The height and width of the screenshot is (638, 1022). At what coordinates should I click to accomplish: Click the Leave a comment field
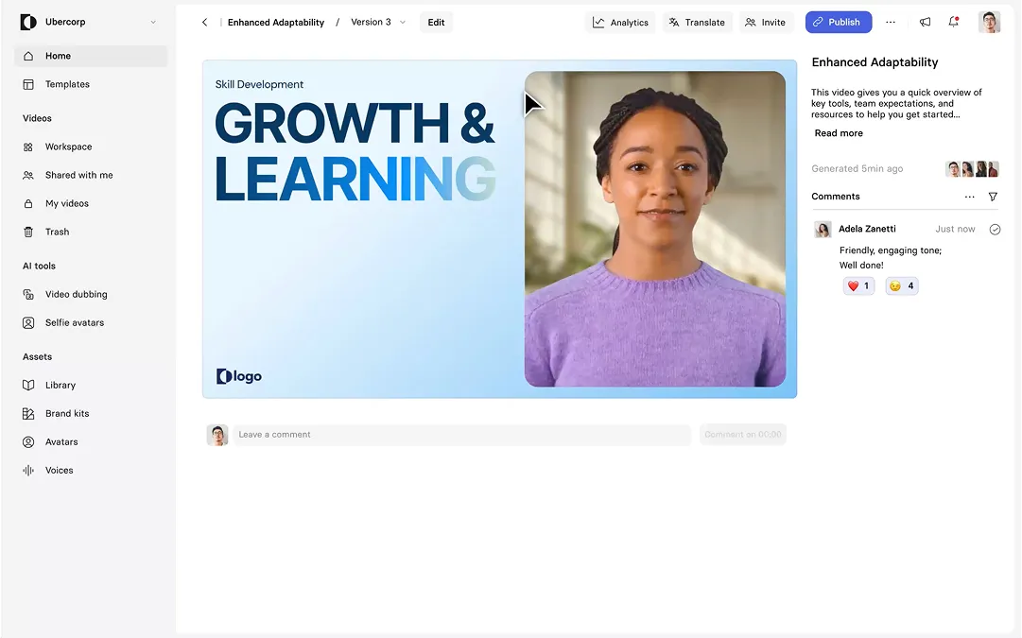pyautogui.click(x=461, y=435)
